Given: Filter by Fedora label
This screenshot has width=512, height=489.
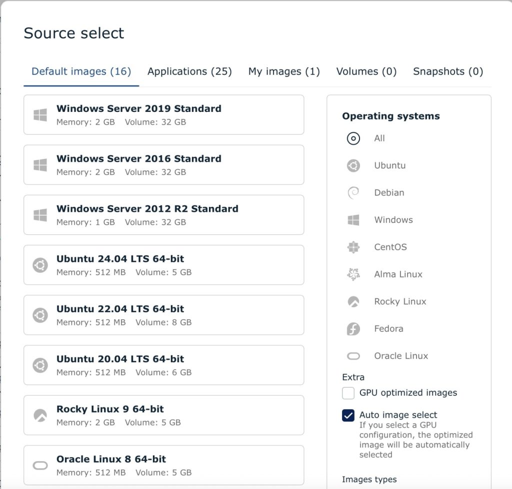Looking at the screenshot, I should click(x=388, y=329).
